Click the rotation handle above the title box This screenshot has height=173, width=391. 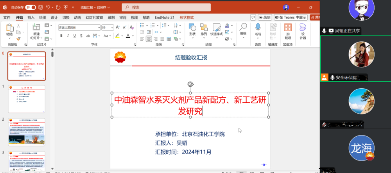point(190,84)
